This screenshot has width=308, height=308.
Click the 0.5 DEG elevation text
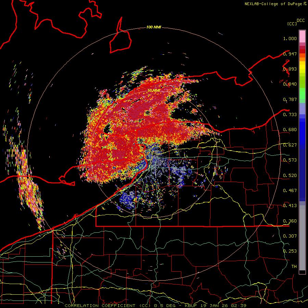pos(165,306)
